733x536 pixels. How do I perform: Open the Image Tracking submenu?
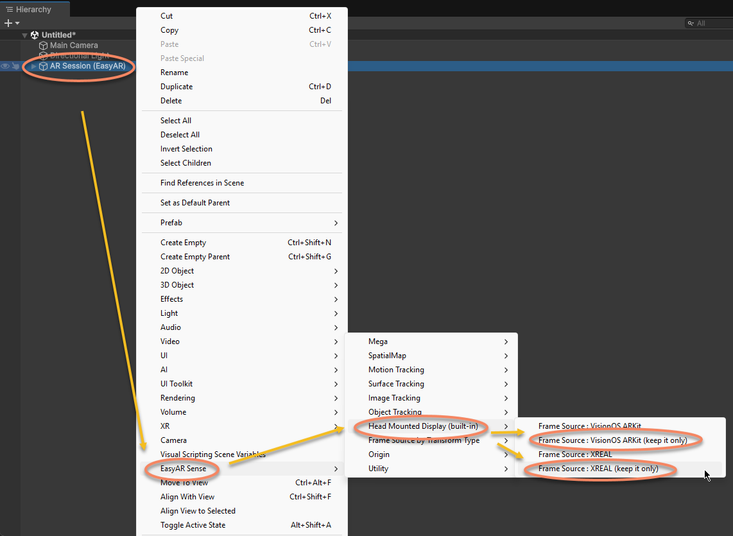pyautogui.click(x=394, y=398)
